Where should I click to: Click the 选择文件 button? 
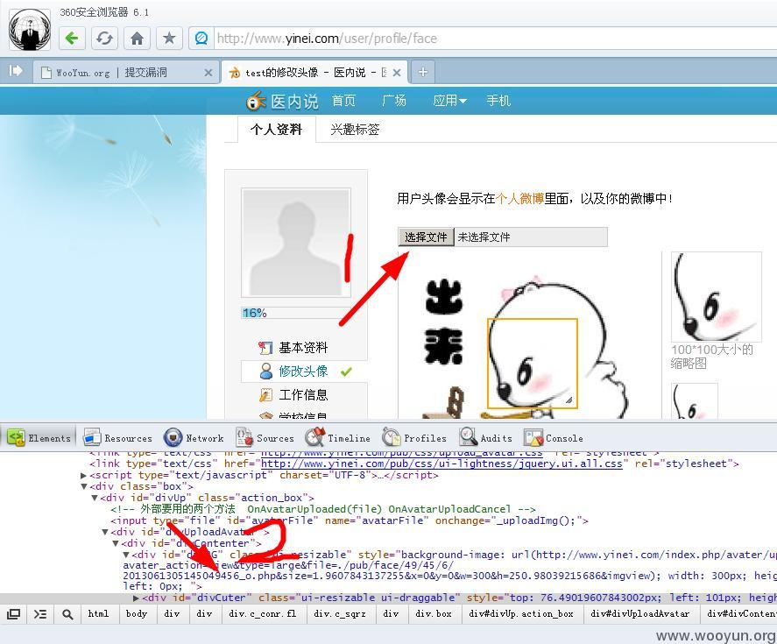click(x=426, y=237)
